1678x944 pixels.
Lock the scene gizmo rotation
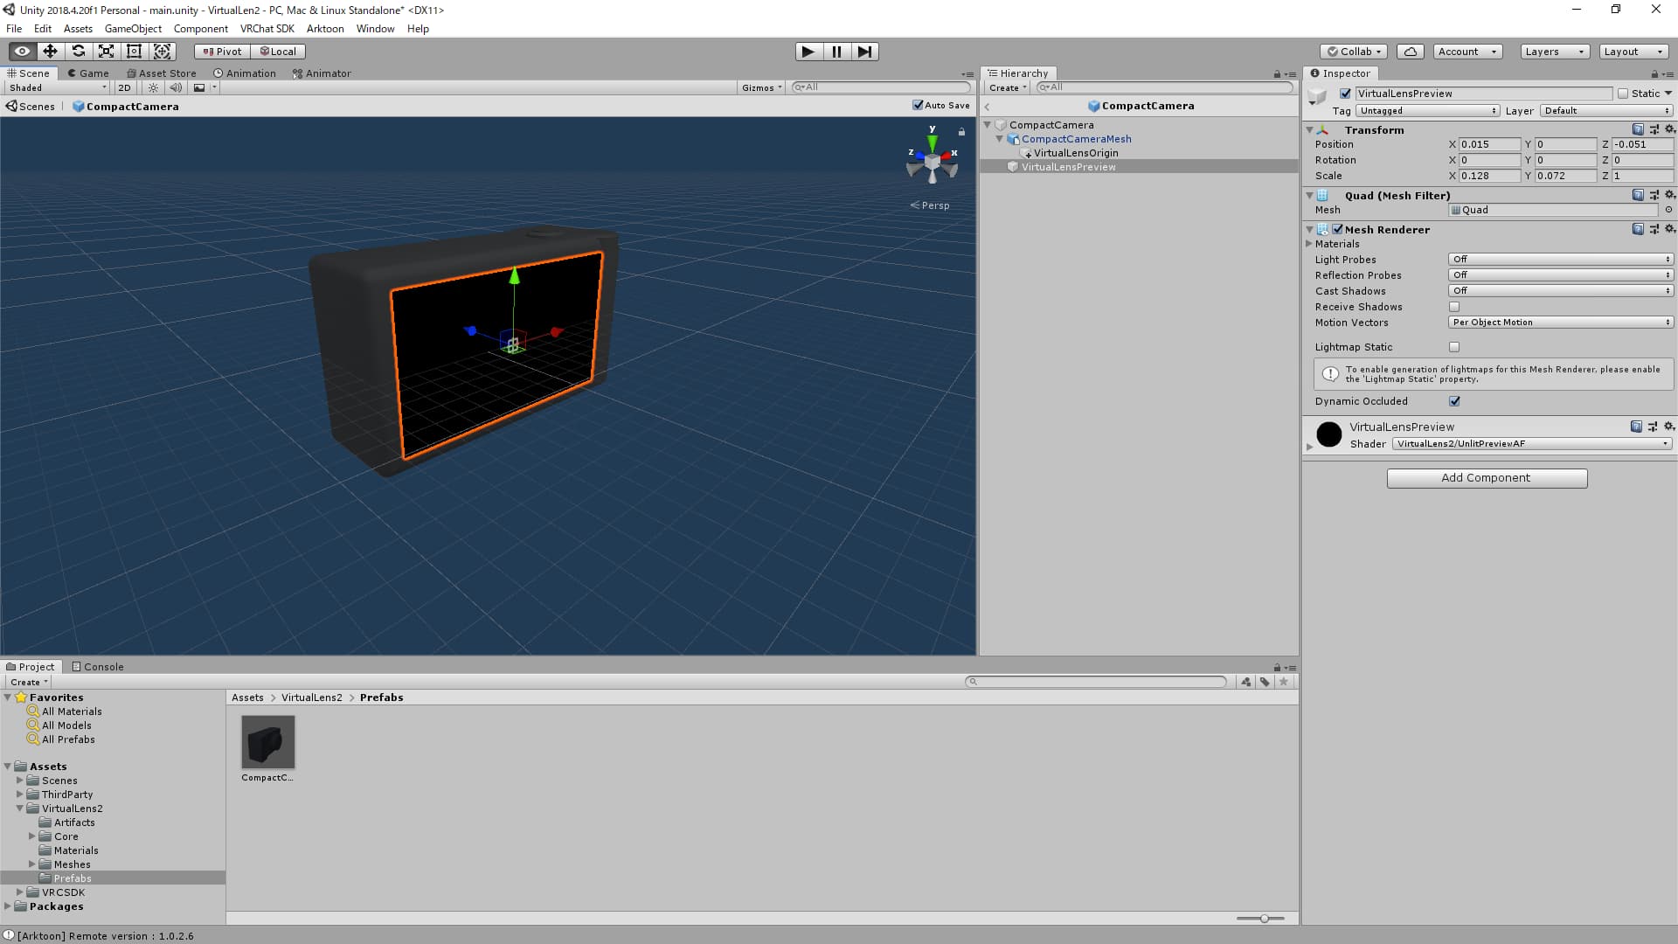(961, 132)
